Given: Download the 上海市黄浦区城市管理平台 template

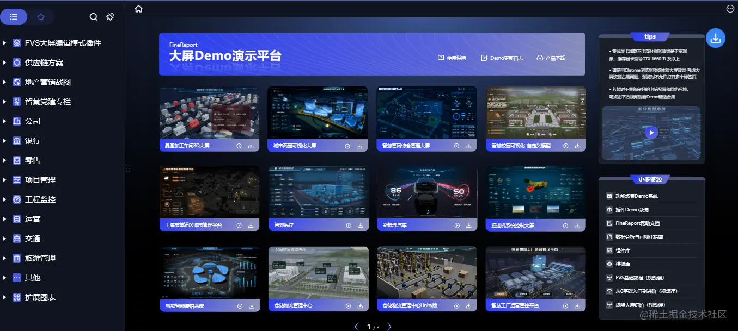Looking at the screenshot, I should click(x=251, y=226).
